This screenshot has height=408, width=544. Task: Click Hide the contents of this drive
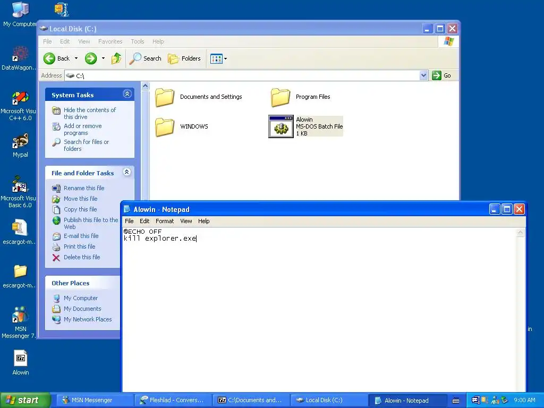89,113
